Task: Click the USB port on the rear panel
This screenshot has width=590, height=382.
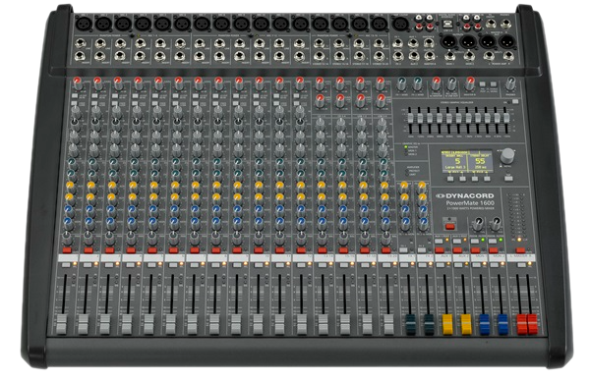Action: pyautogui.click(x=447, y=24)
